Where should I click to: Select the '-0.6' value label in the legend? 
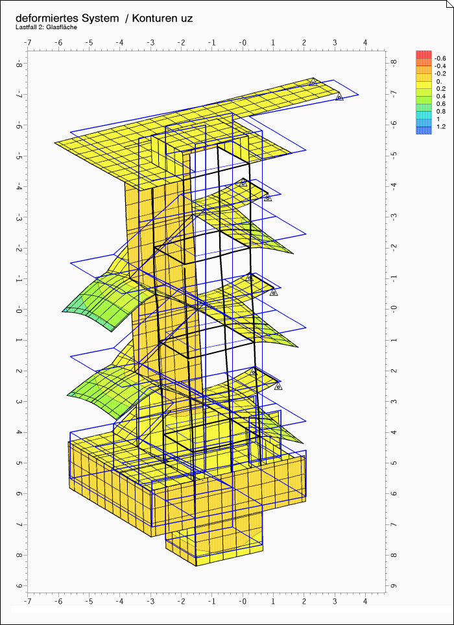tap(440, 58)
